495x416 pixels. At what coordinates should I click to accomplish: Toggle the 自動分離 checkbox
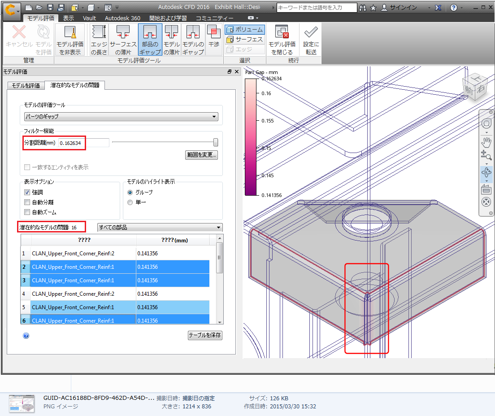pyautogui.click(x=27, y=202)
